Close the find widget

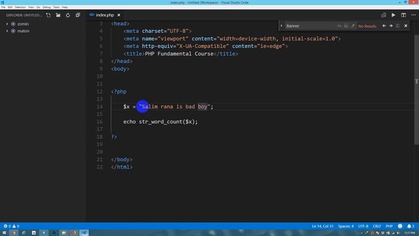click(x=406, y=26)
